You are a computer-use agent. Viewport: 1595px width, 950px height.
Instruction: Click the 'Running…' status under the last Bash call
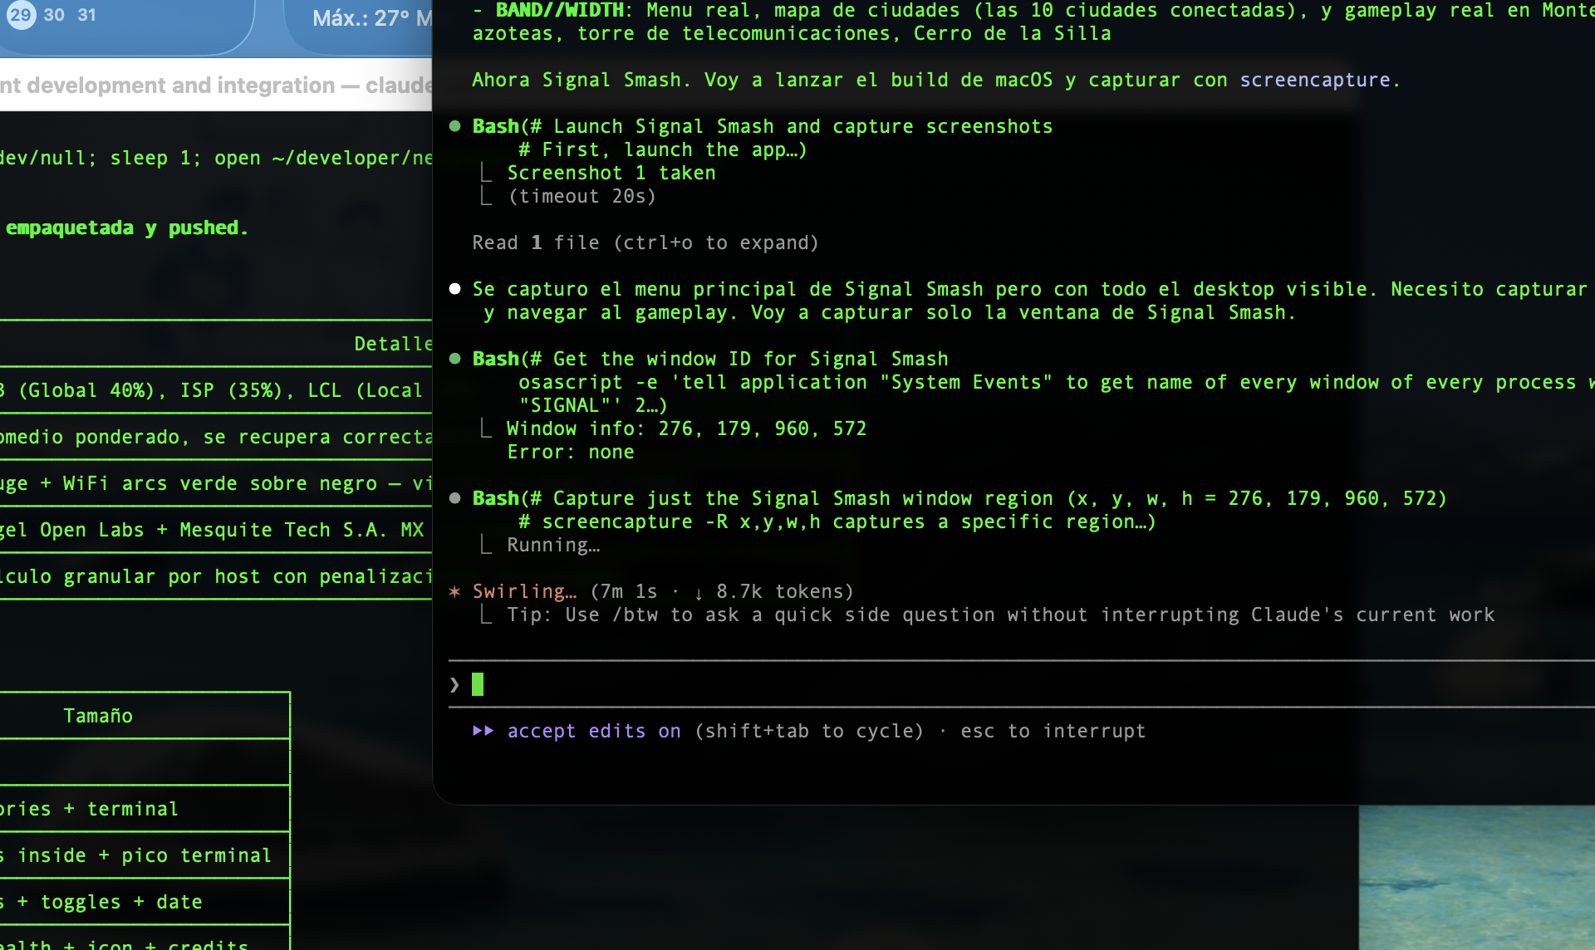click(x=553, y=545)
